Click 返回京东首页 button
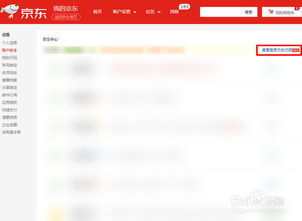The height and width of the screenshot is (221, 302). click(x=66, y=17)
